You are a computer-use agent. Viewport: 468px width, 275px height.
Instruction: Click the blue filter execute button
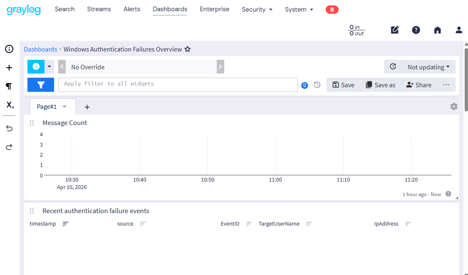[x=41, y=85]
